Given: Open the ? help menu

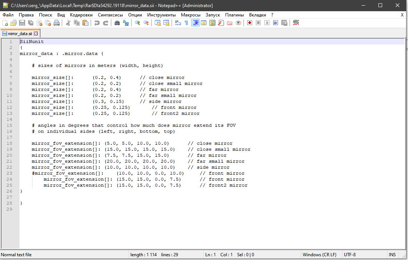Looking at the screenshot, I should [272, 15].
